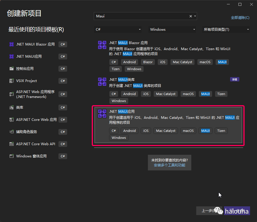Screen dimensions: 257x222
Task: Click the macOS tag of the .NET MAUI应用 result
Action: click(x=188, y=131)
